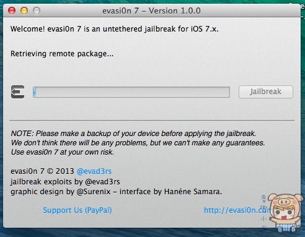Click the pig mascot watermark image

(286, 212)
